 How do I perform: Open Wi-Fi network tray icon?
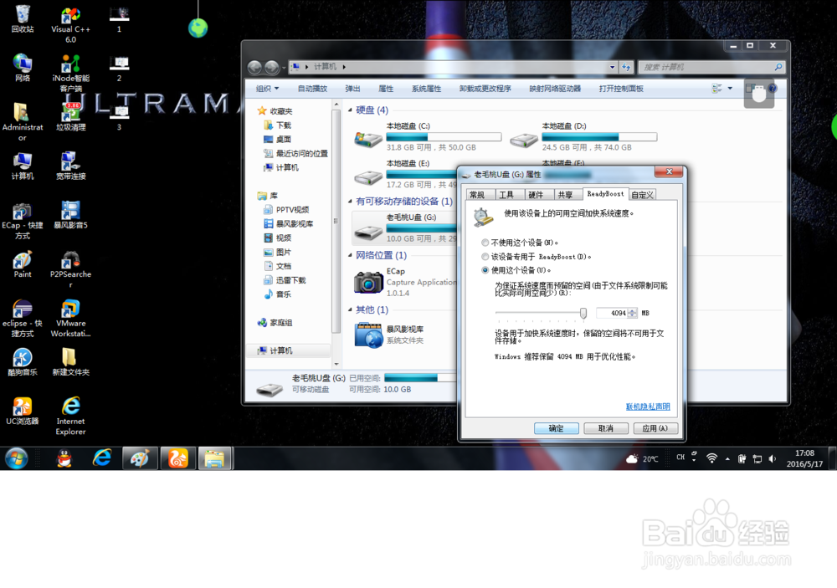point(711,458)
